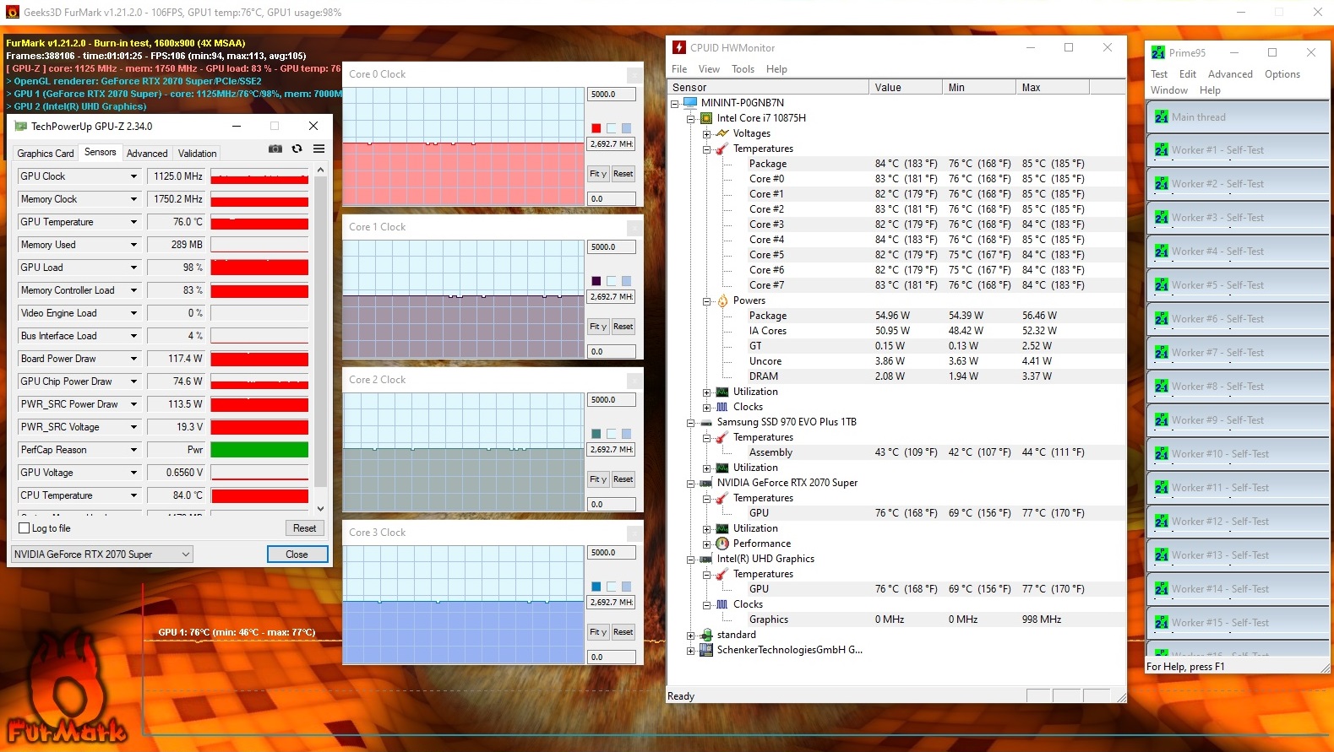This screenshot has width=1334, height=752.
Task: Switch to the Advanced tab in GPU-Z
Action: click(x=147, y=154)
